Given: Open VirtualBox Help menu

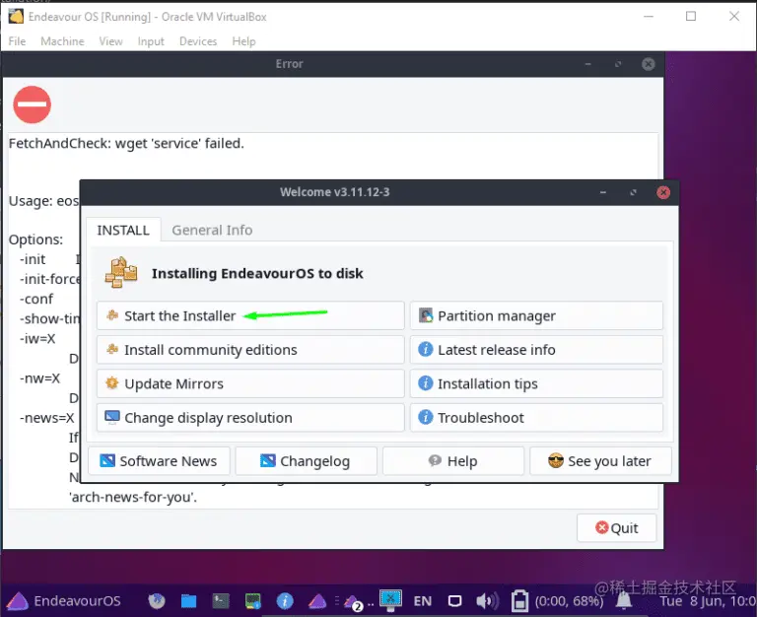Looking at the screenshot, I should click(x=243, y=41).
